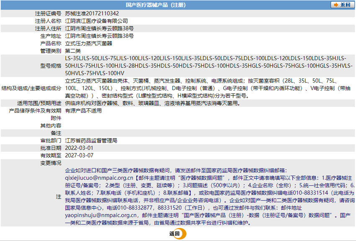
Task: Click the 返回 button at top right
Action: tap(342, 5)
